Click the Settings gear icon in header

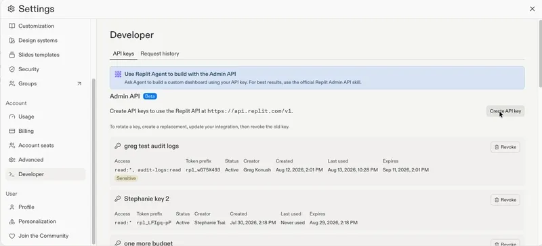click(x=11, y=9)
